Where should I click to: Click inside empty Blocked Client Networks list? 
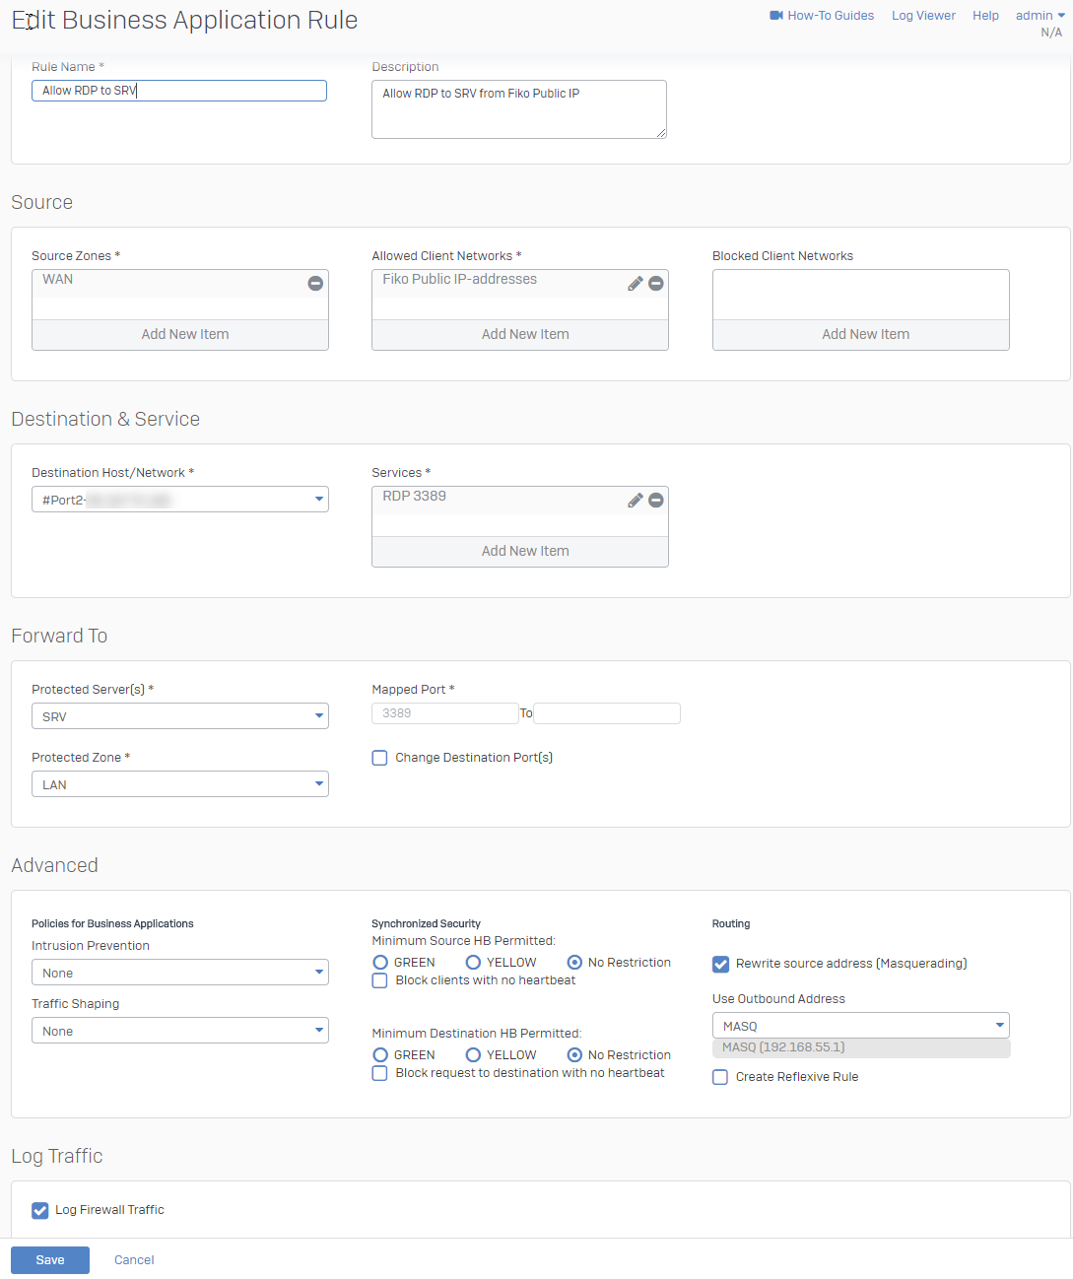point(861,295)
